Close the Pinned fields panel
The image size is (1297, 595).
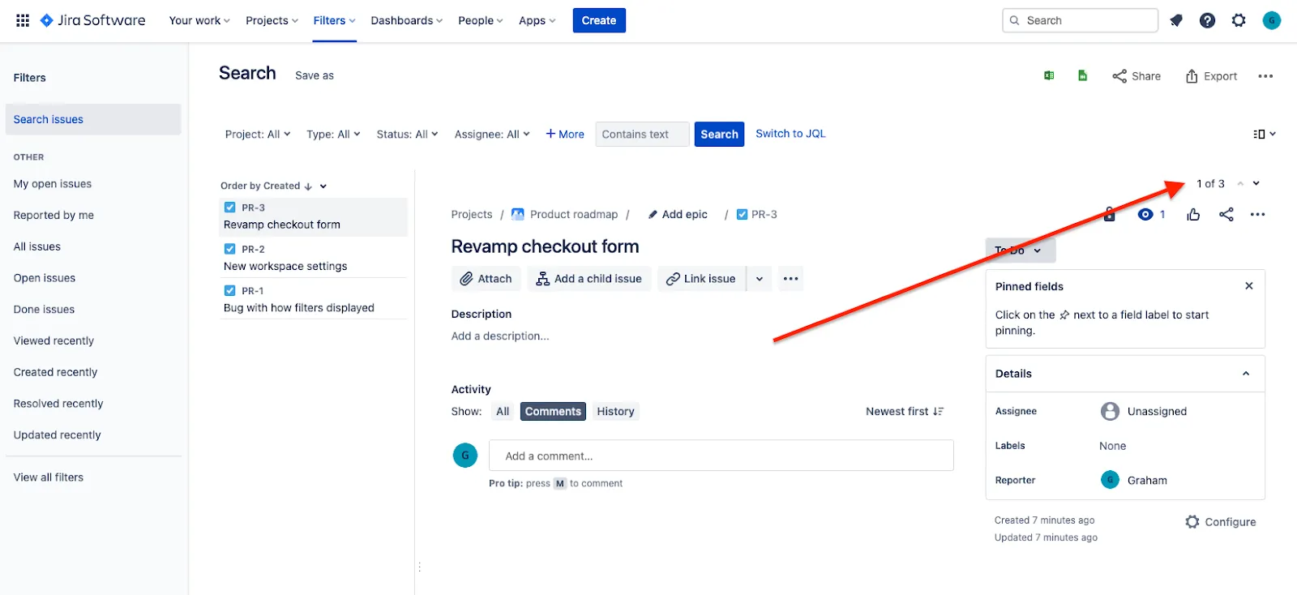(1249, 286)
